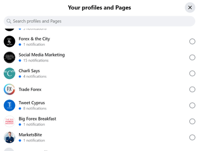Select the Charli Says radio button
Viewport: 199px width, 151px height.
tap(192, 73)
